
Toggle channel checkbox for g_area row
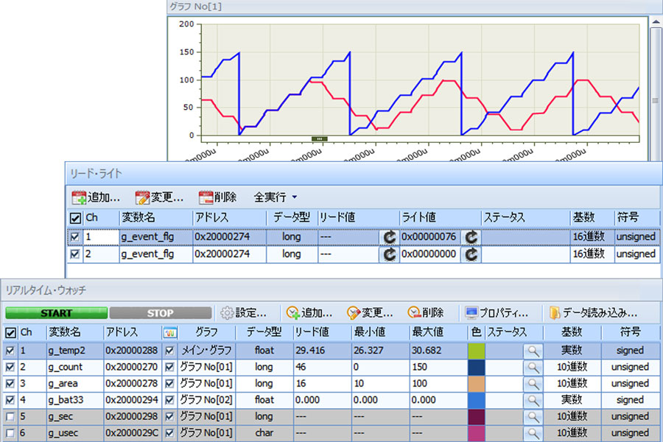pyautogui.click(x=10, y=384)
